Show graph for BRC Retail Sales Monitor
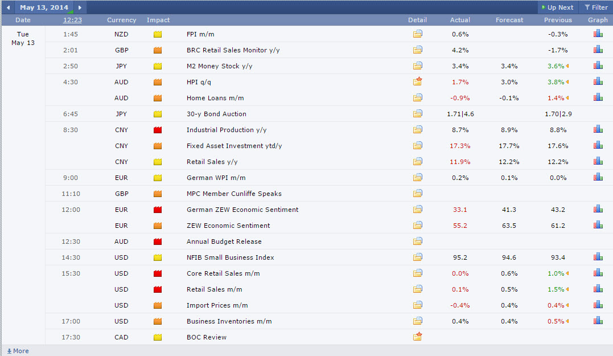 point(598,50)
